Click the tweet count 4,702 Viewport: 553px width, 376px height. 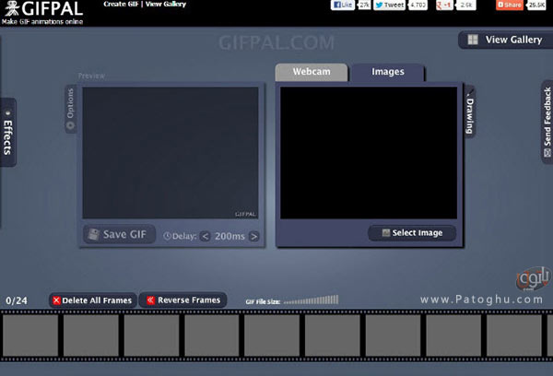pos(418,5)
